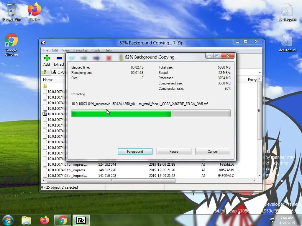The height and width of the screenshot is (226, 302).
Task: Click the Extract toolbar icon in 7-Zip
Action: click(59, 58)
